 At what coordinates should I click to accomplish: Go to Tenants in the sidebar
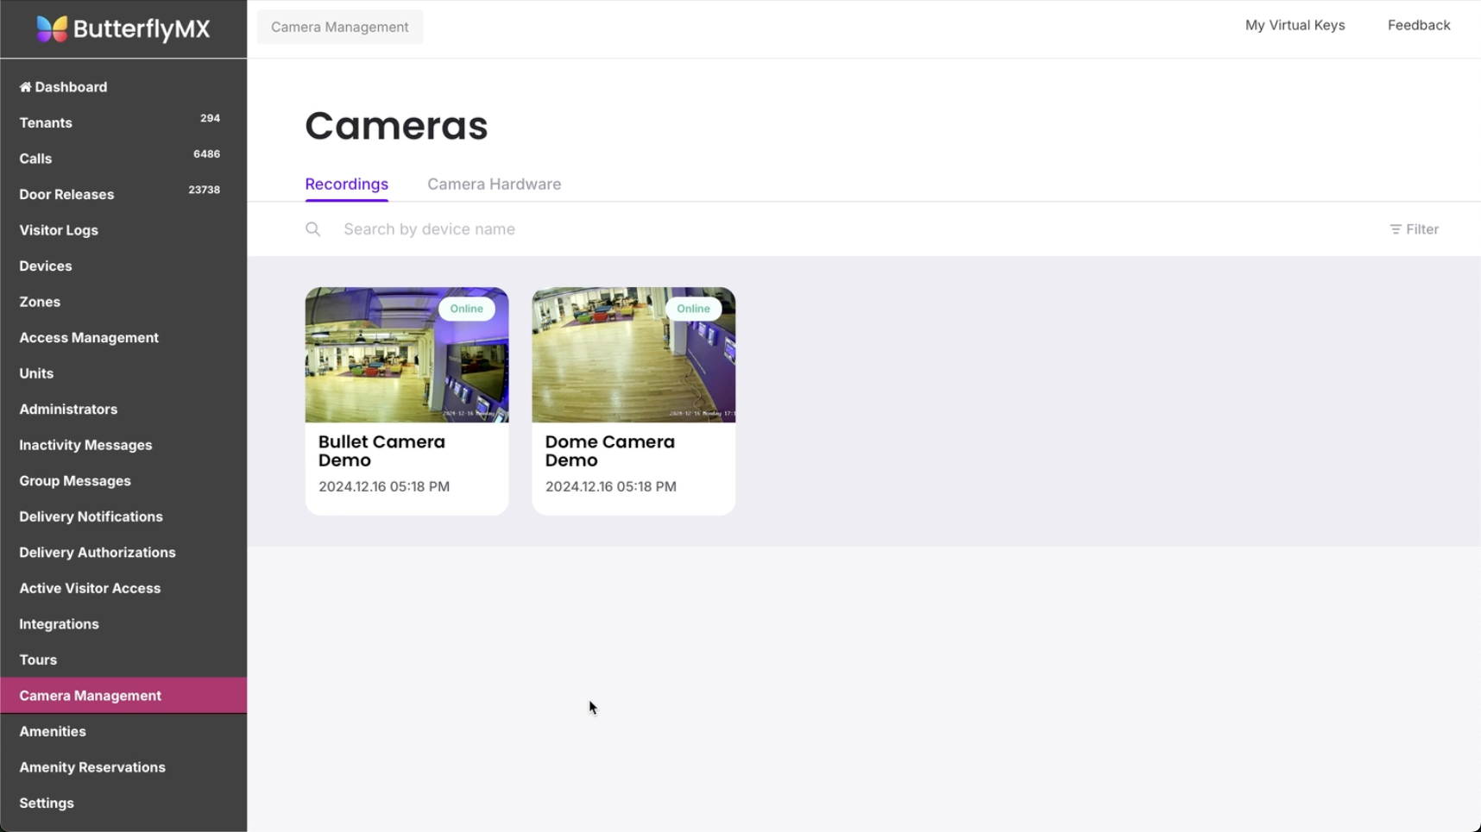pyautogui.click(x=46, y=123)
